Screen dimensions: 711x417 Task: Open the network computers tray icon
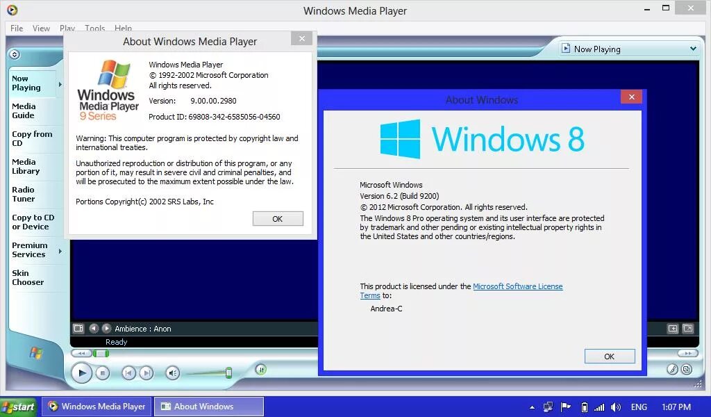tap(549, 407)
